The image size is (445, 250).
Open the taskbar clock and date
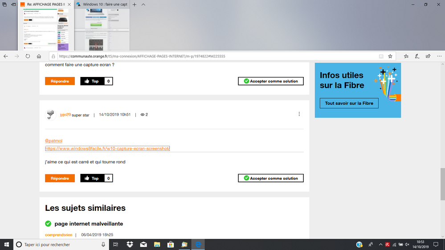(x=421, y=244)
